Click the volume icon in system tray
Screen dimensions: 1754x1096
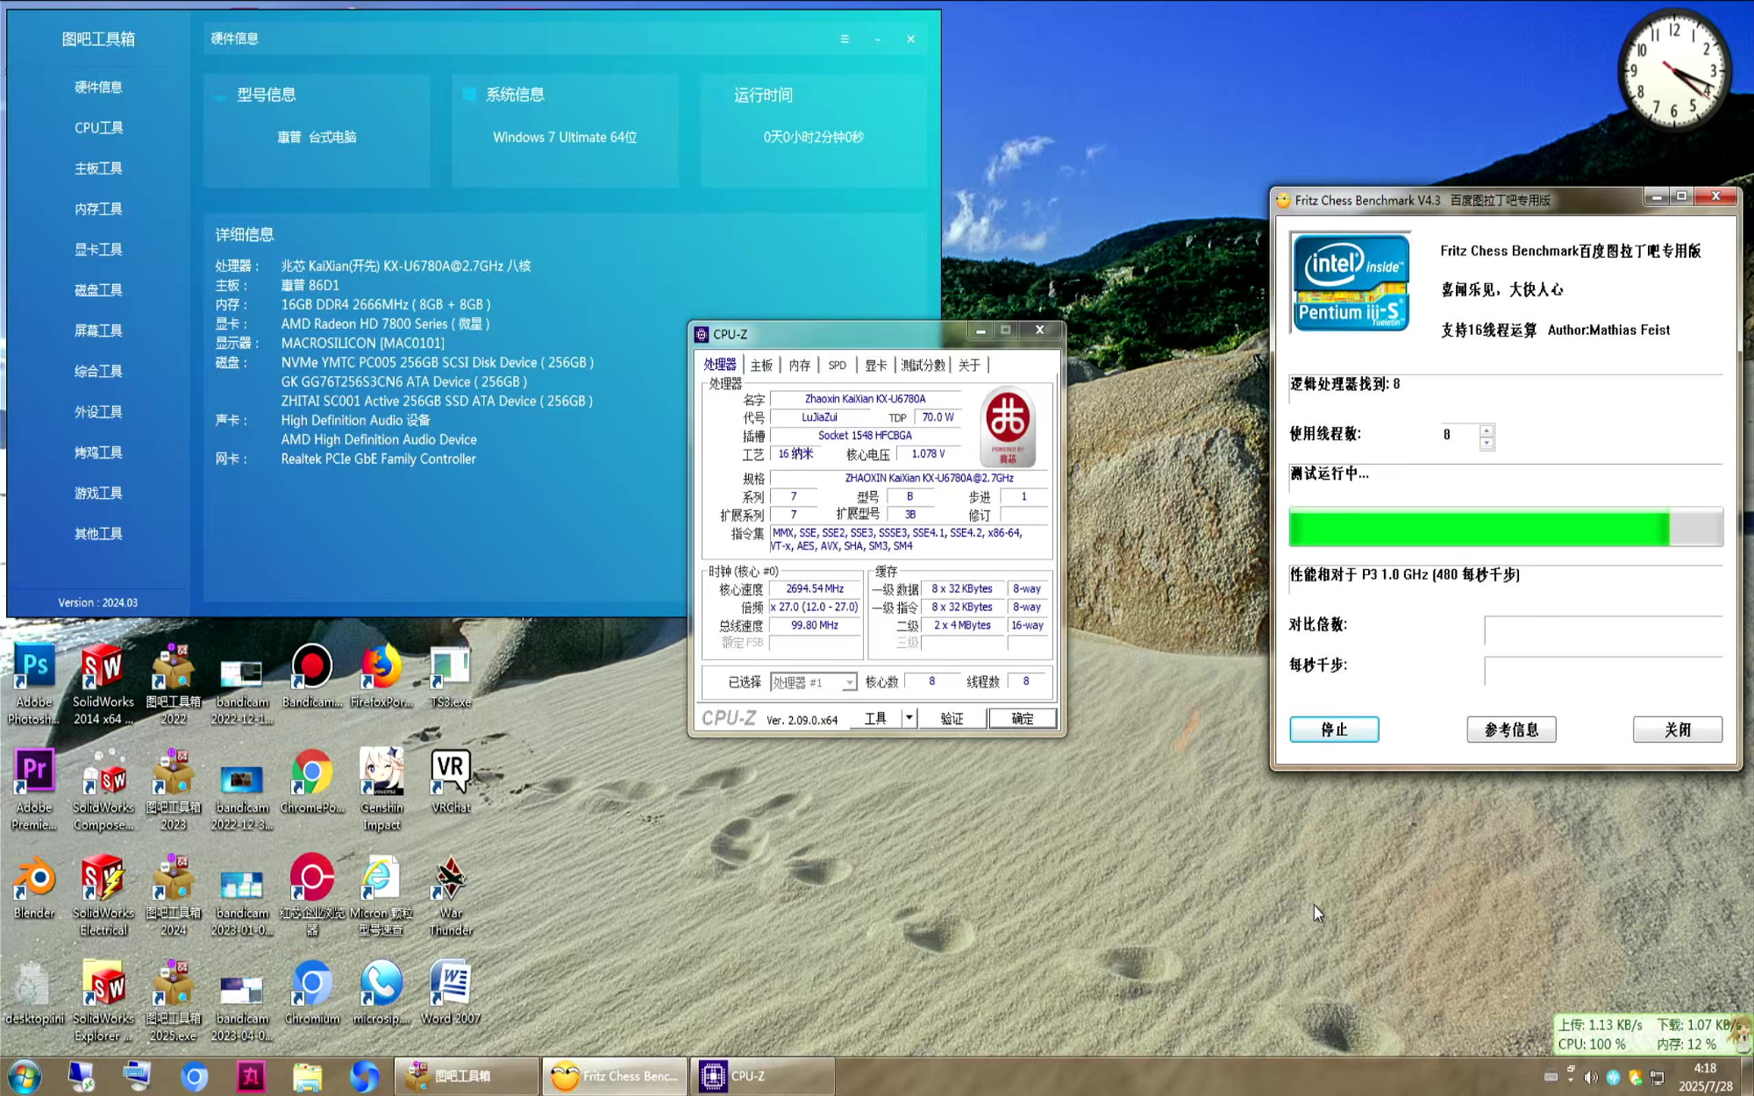pyautogui.click(x=1591, y=1077)
